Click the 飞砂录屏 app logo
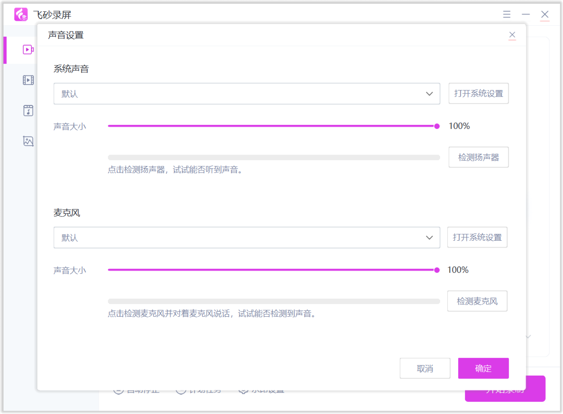 tap(21, 14)
